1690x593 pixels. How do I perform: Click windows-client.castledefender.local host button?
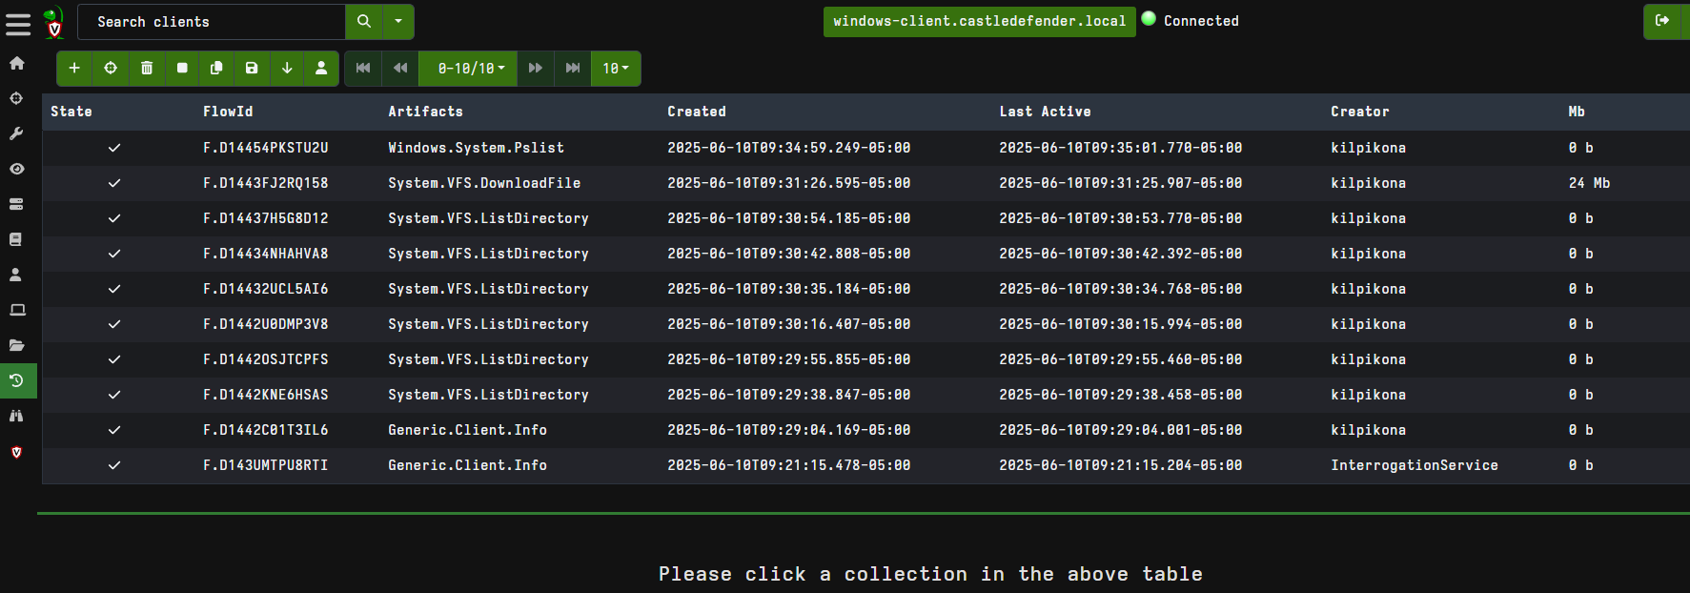tap(979, 21)
